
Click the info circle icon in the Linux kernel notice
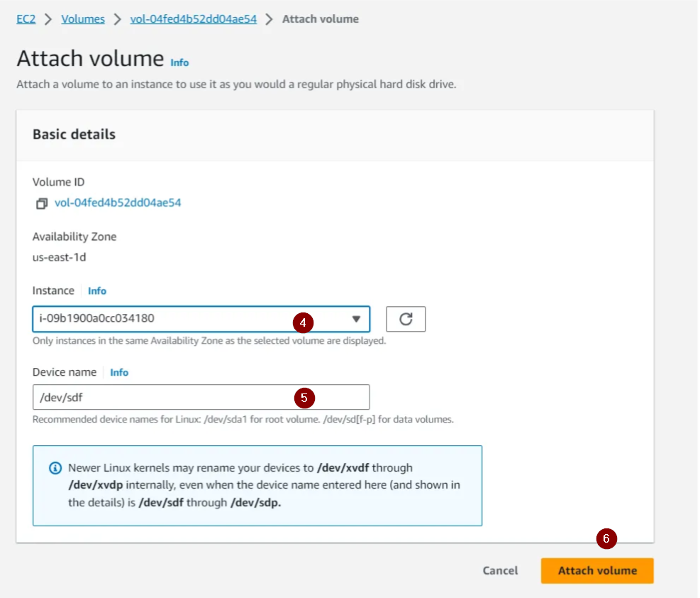[55, 468]
